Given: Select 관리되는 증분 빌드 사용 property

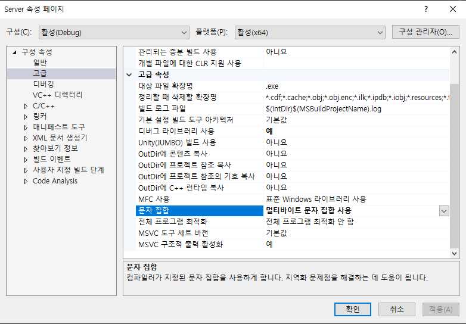Looking at the screenshot, I should pos(200,52).
